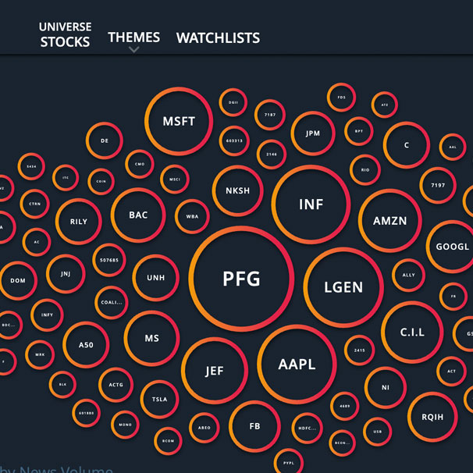
Task: Click the NKSH bubble
Action: tap(238, 190)
